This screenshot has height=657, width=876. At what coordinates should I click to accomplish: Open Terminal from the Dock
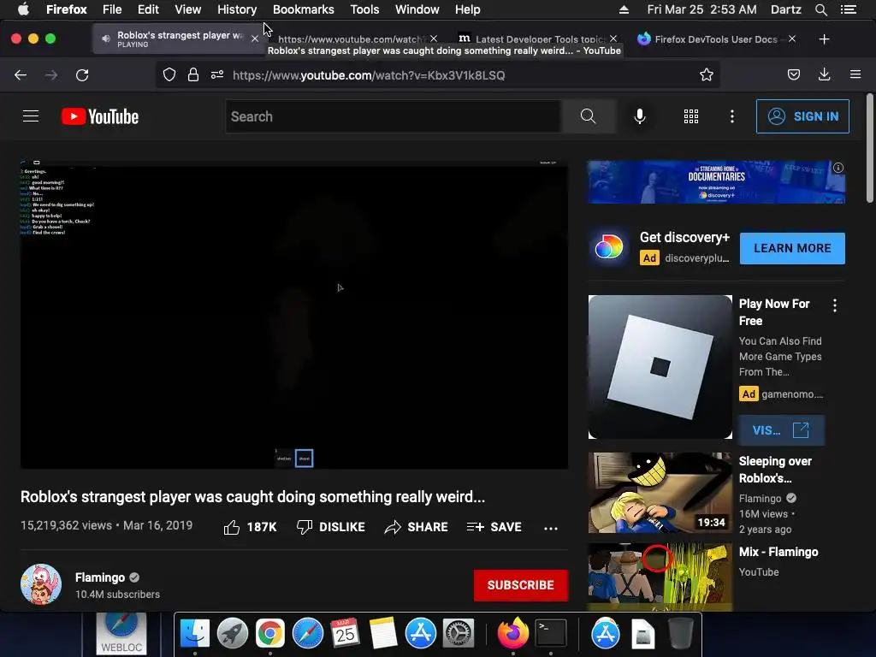coord(551,634)
